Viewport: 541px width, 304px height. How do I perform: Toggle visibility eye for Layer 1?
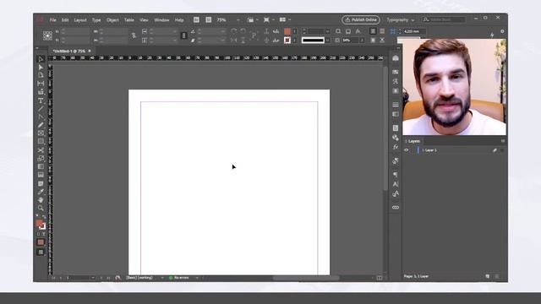click(x=407, y=150)
